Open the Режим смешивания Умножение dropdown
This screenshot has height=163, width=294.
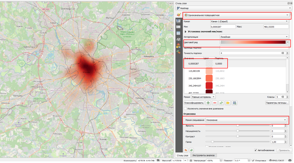(246, 120)
